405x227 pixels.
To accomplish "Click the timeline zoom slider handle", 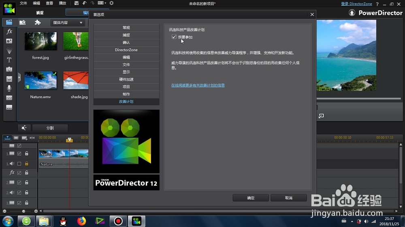I will point(23,211).
